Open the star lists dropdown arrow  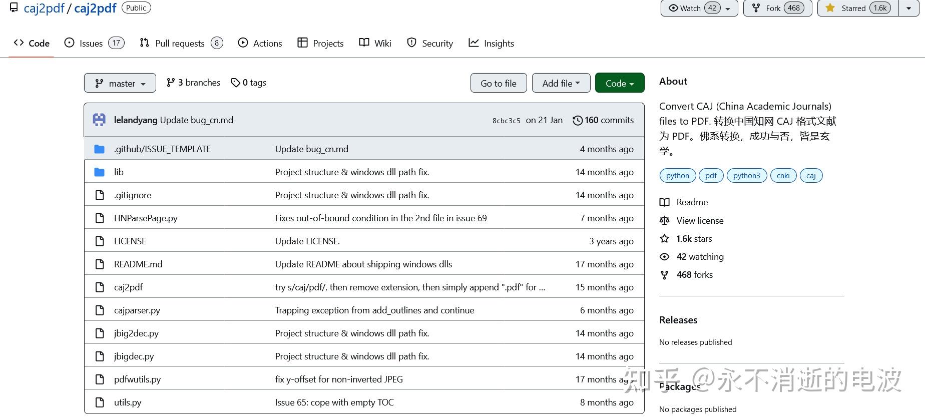pos(909,8)
